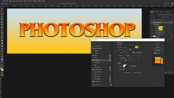Click the lock all icon in Layers panel

pyautogui.click(x=162, y=20)
